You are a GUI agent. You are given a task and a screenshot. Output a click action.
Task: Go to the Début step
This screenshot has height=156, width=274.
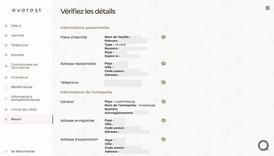point(16,26)
